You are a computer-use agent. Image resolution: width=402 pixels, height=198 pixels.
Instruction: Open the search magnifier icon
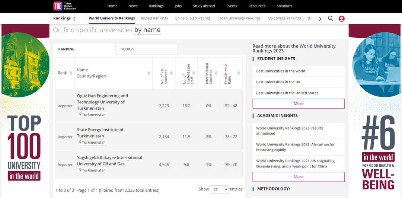tap(331, 19)
